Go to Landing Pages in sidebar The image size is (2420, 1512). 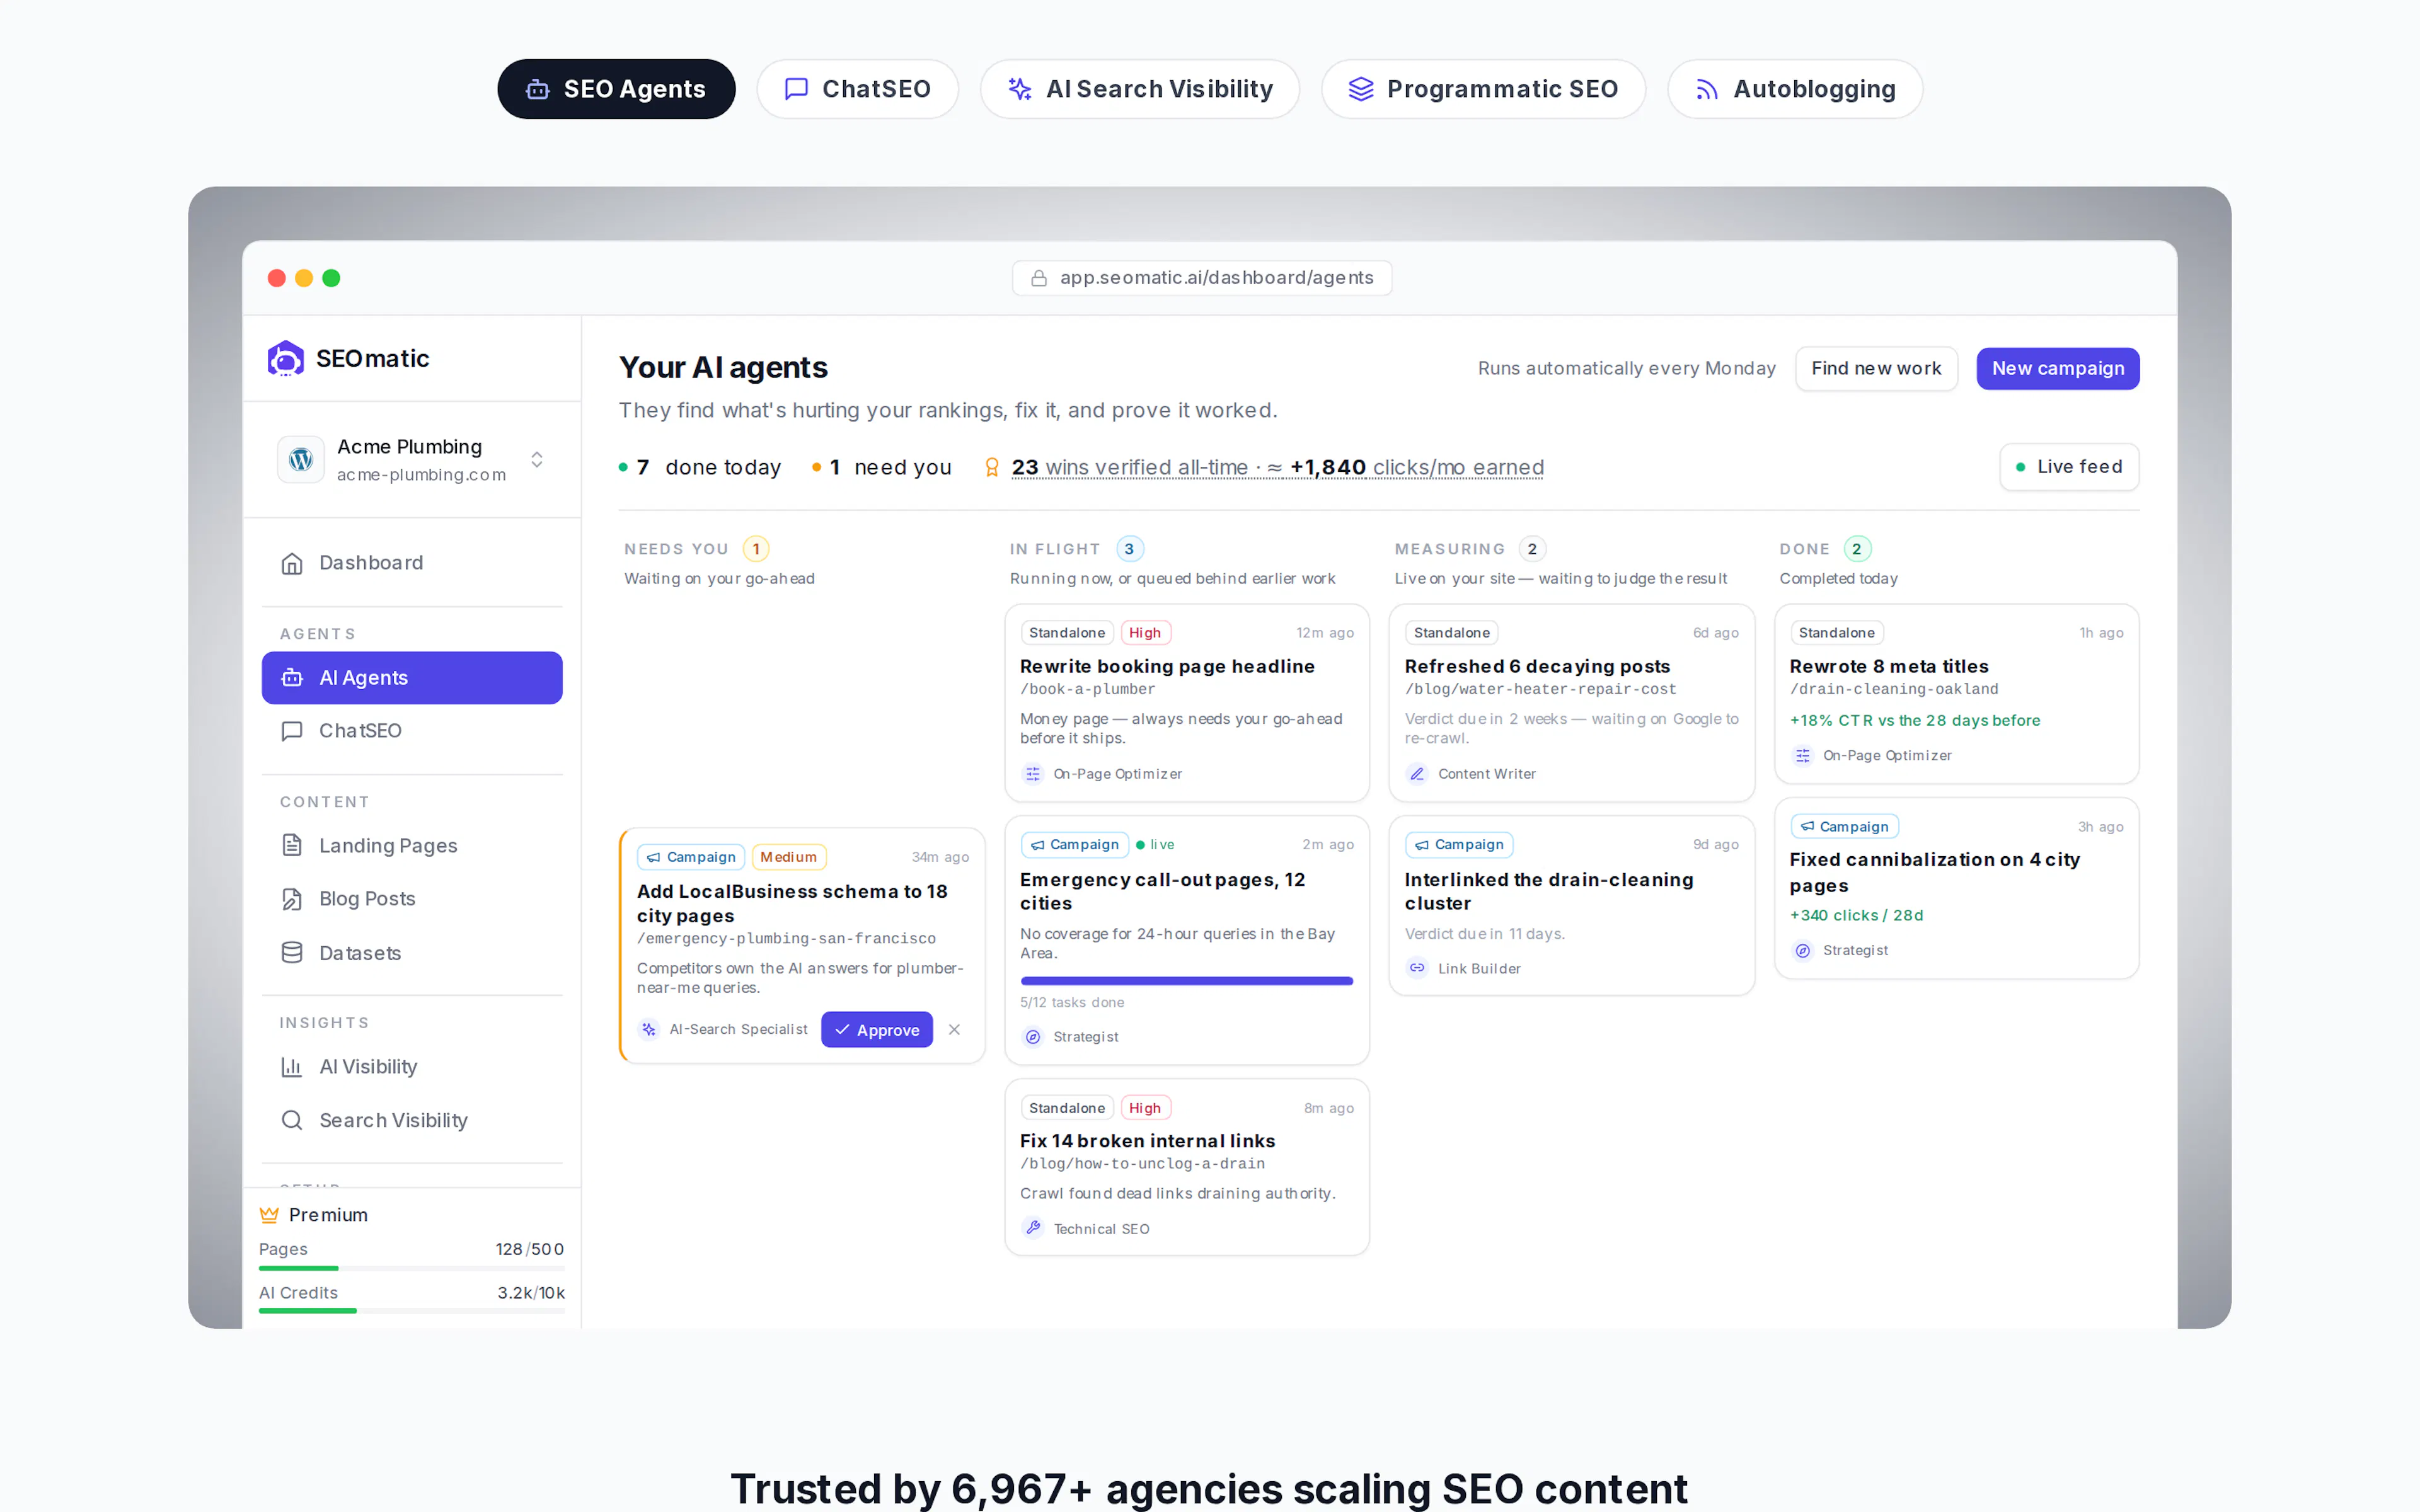pyautogui.click(x=412, y=845)
